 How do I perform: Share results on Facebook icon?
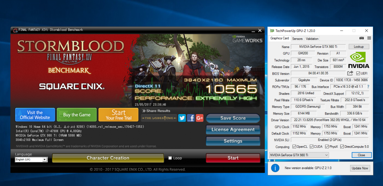[x=191, y=118]
